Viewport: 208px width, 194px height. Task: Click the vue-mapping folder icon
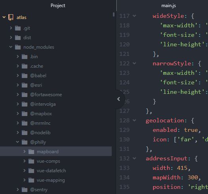click(x=31, y=180)
